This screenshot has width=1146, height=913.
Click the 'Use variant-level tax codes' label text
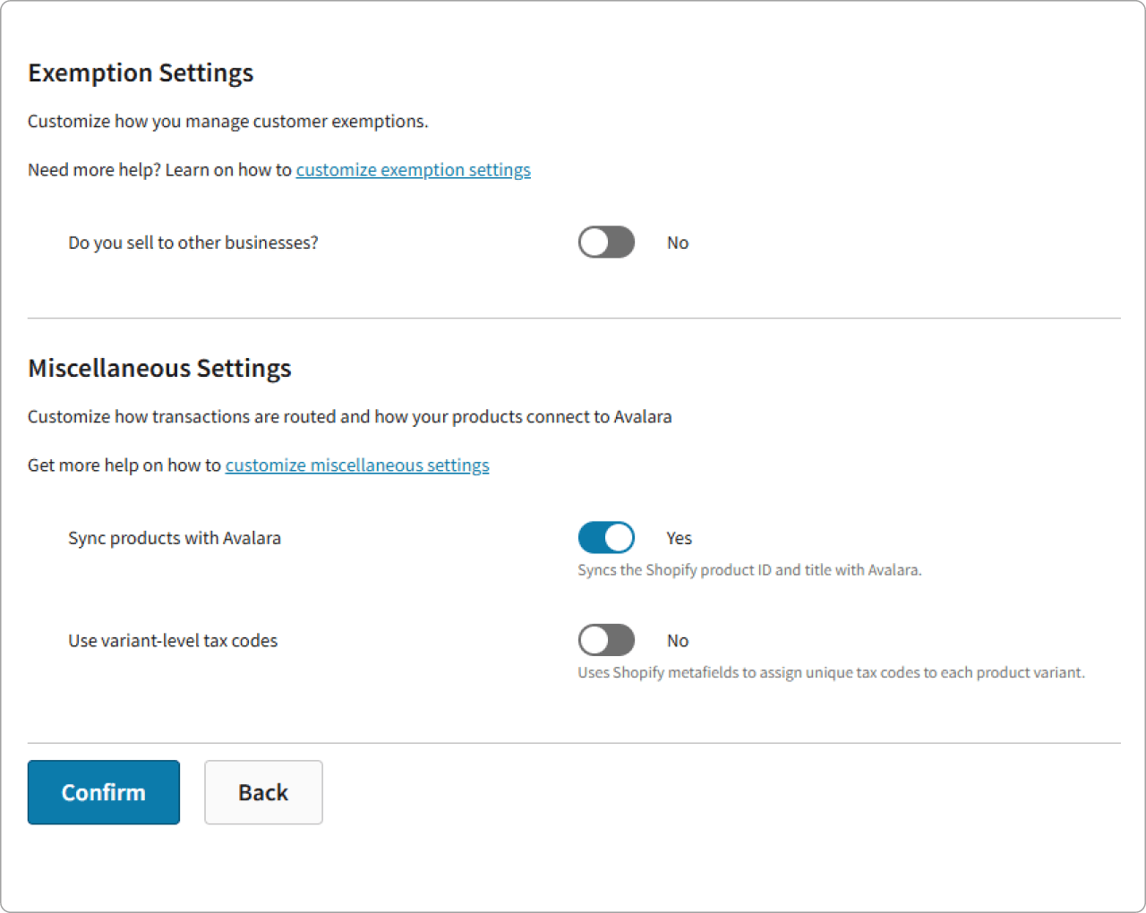coord(173,641)
